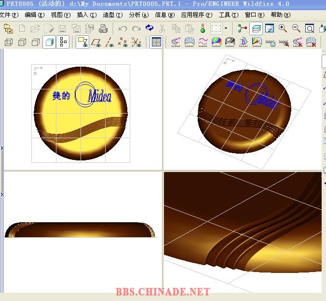Toggle the four-view layout icon
The width and height of the screenshot is (326, 301).
(156, 42)
